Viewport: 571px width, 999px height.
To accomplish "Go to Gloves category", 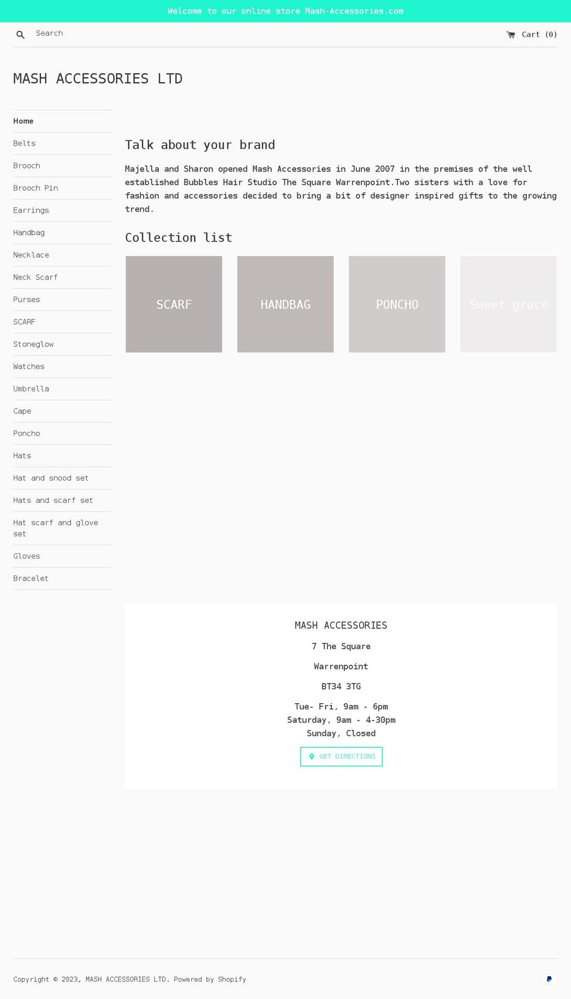I will [x=62, y=556].
